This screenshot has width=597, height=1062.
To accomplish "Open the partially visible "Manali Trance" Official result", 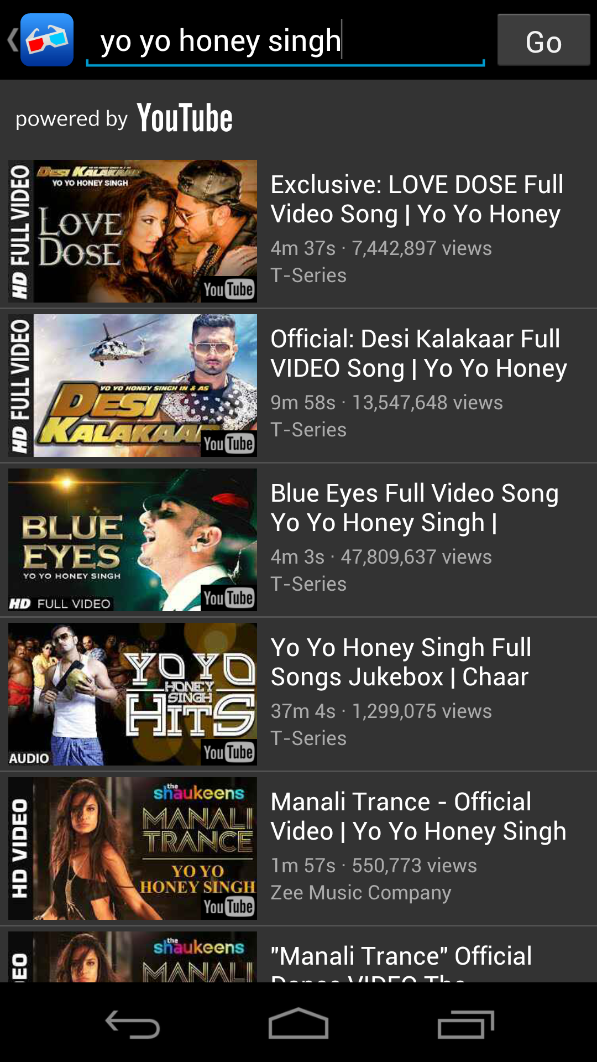I will [298, 956].
